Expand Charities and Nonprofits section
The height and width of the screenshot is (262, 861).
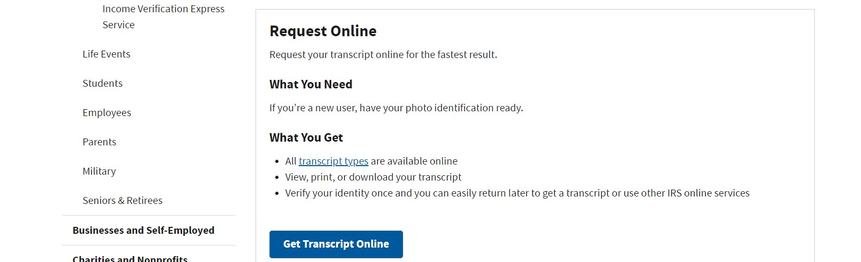tap(130, 258)
